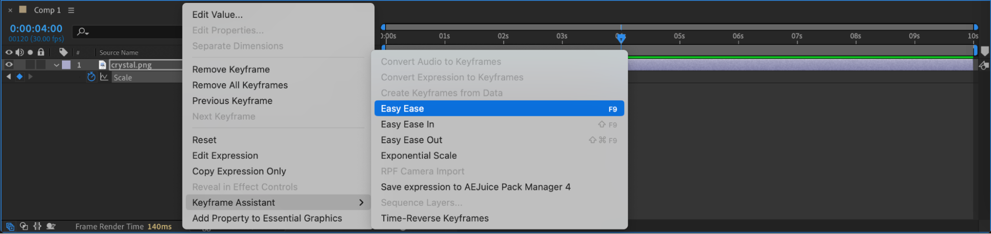Screen dimensions: 991x234
Task: Click the Layer Switches pane icon
Action: click(x=10, y=227)
